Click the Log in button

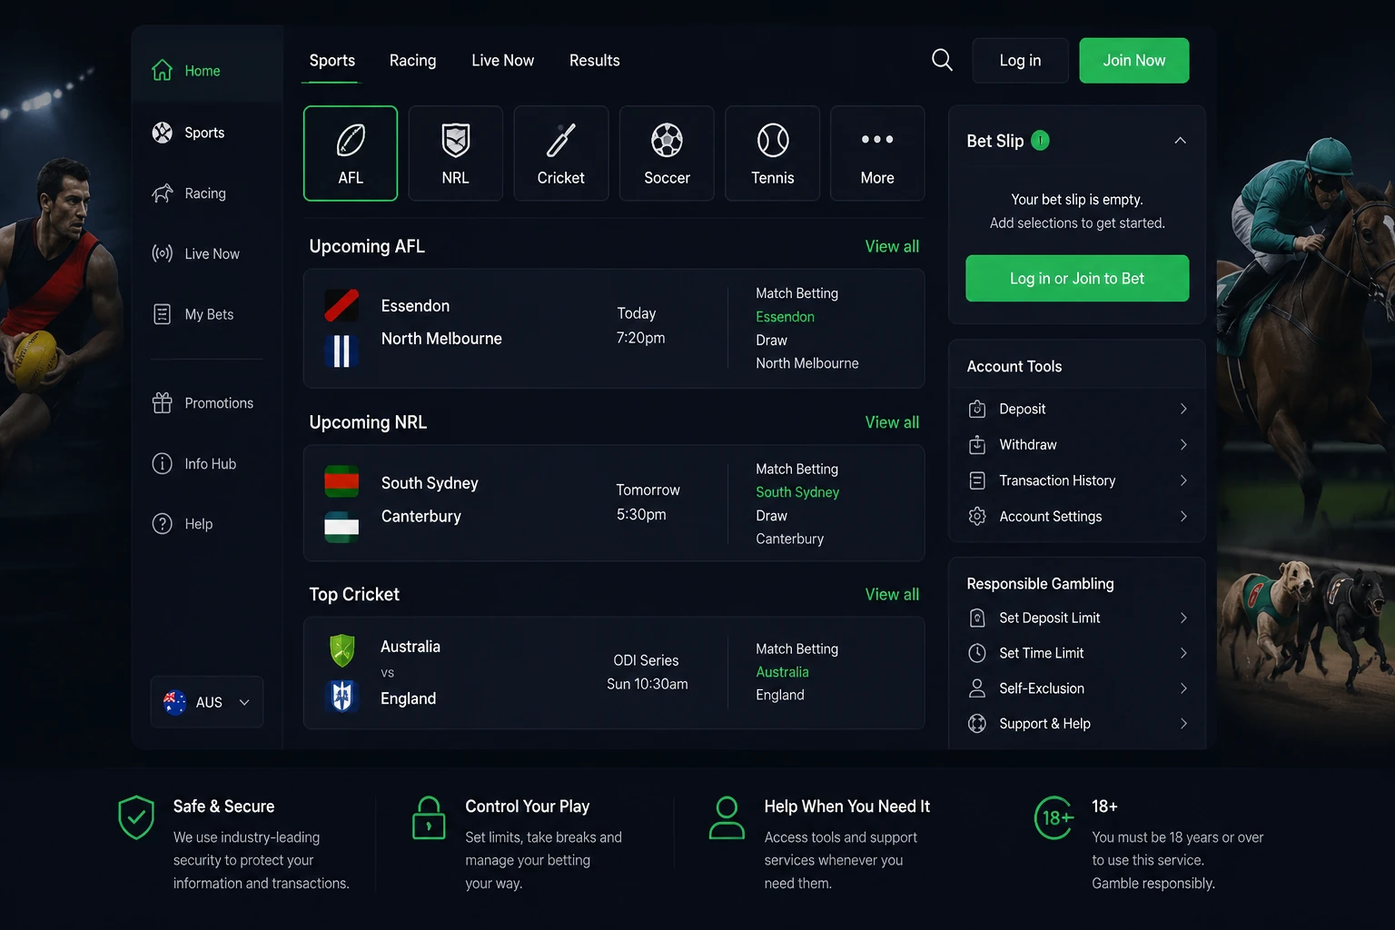(1020, 60)
